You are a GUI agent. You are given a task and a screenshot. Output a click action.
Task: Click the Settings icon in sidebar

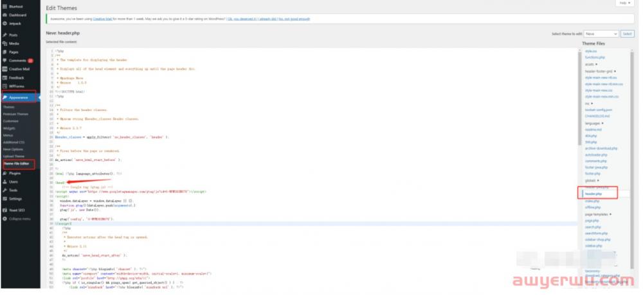(5, 198)
